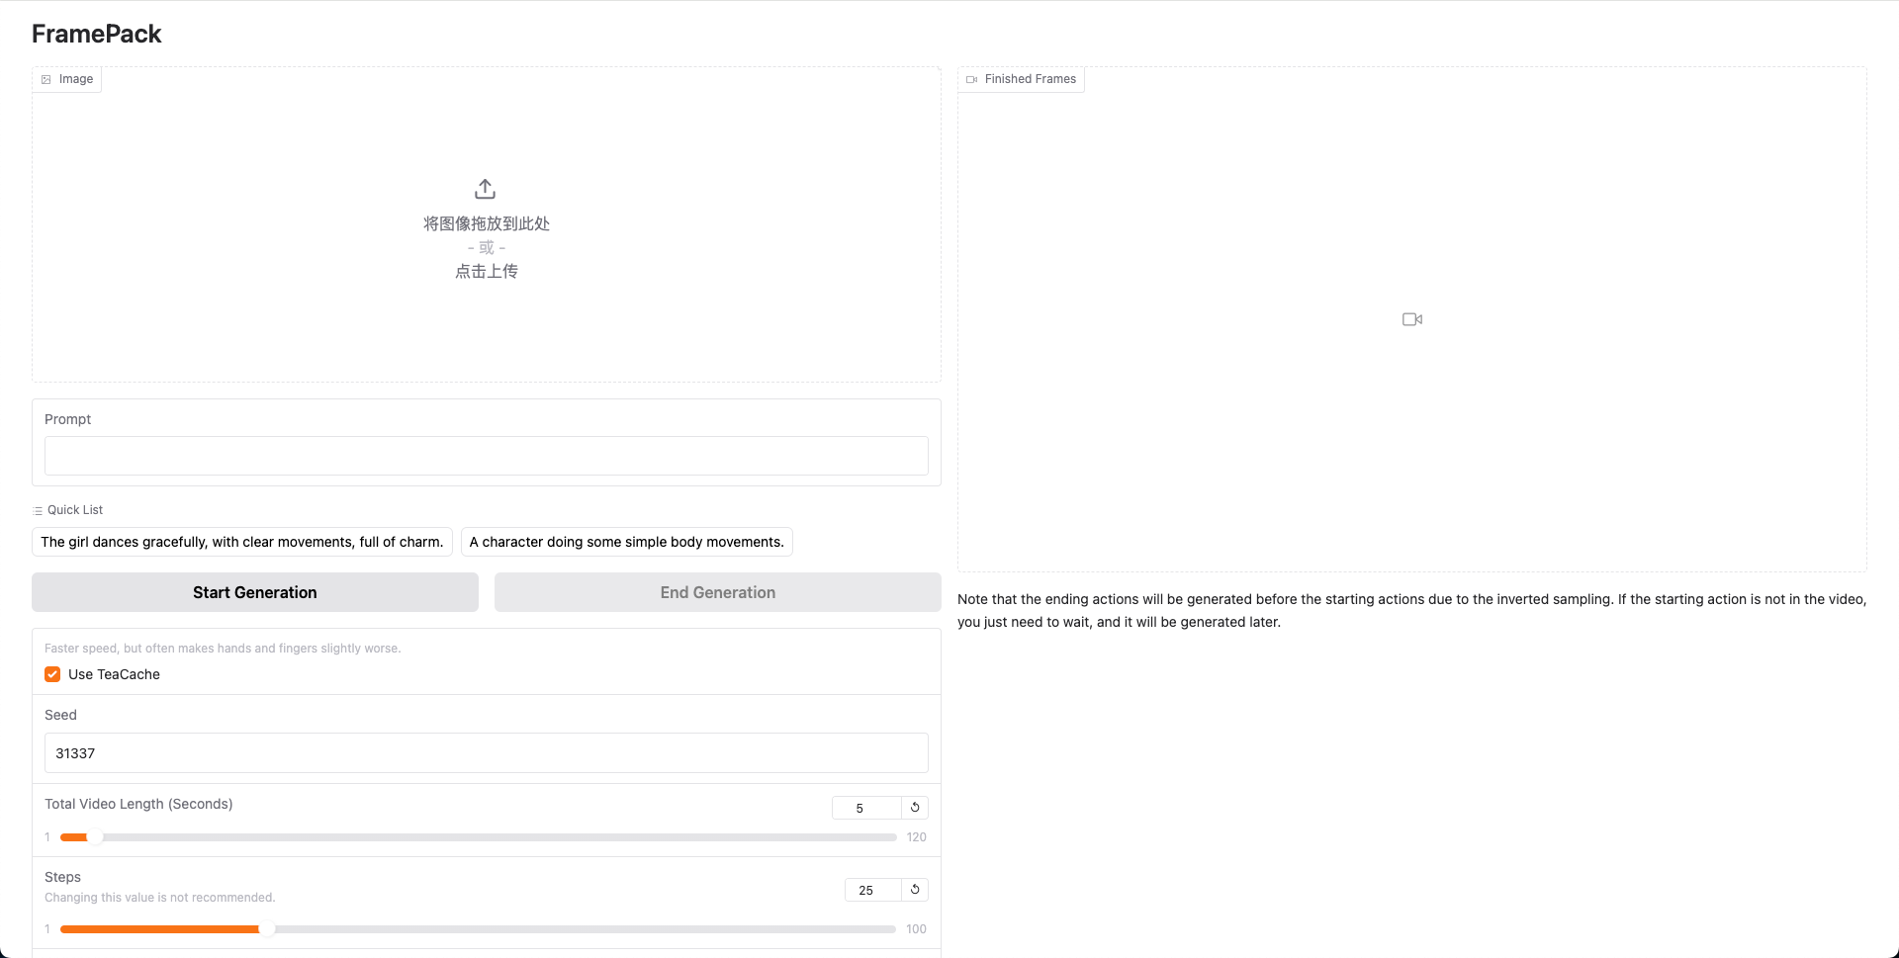Click the Start Generation button

[255, 592]
